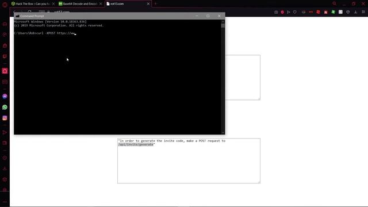Open the Player send-arrow icon in sidebar
The image size is (368, 207).
point(5,132)
